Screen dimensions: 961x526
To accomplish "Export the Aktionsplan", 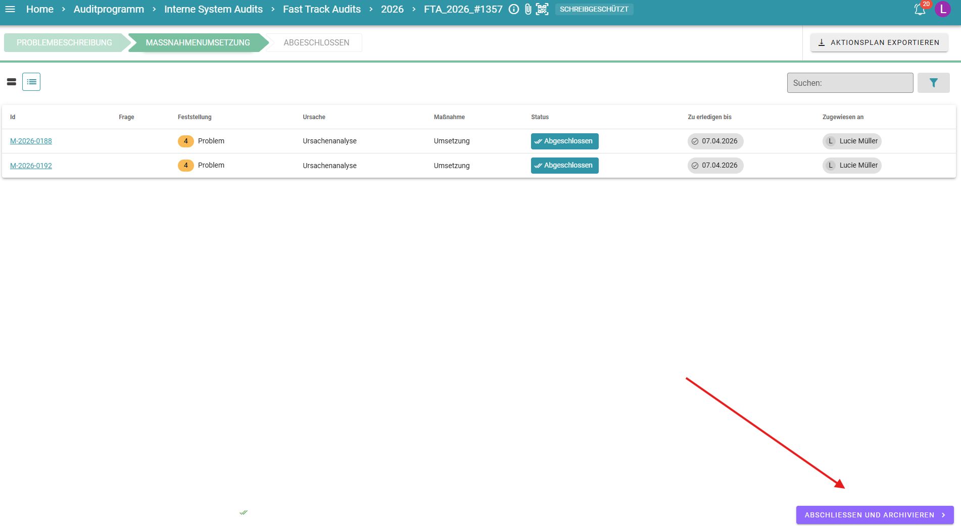I will pyautogui.click(x=879, y=42).
